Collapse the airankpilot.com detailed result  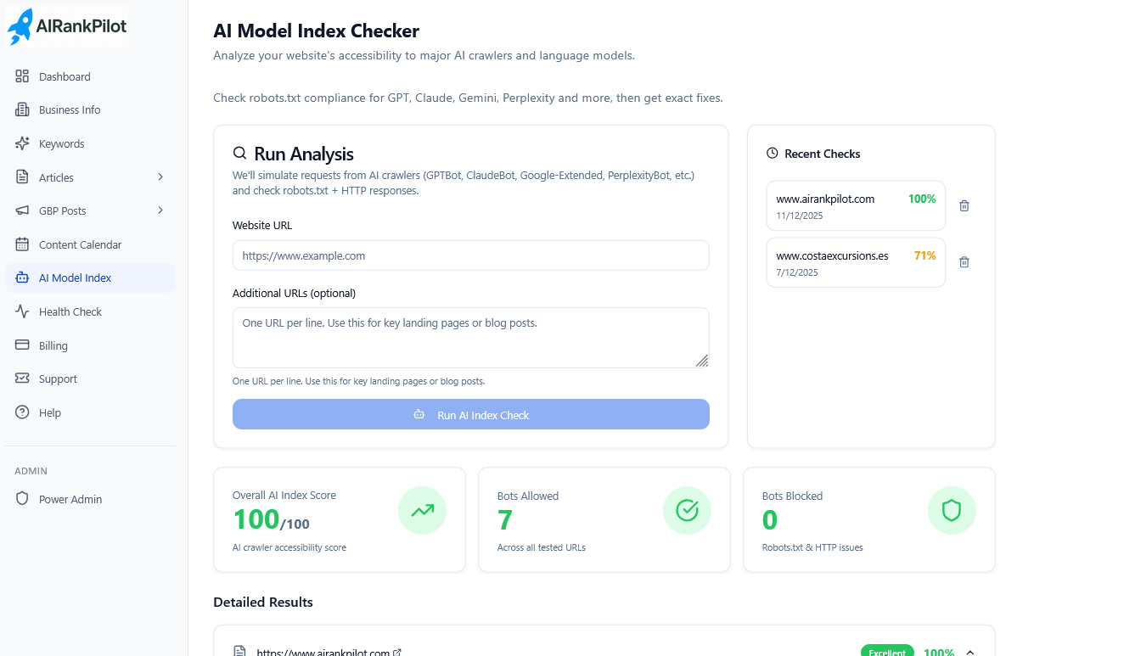(969, 652)
